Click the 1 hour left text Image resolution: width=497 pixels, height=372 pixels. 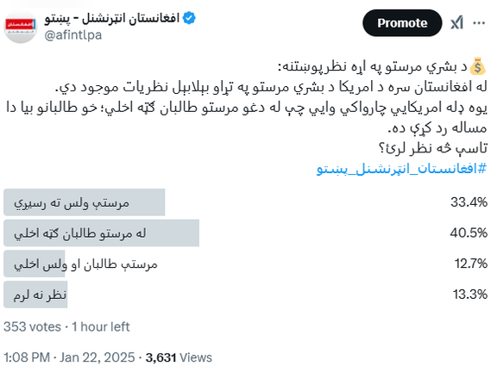tap(101, 326)
